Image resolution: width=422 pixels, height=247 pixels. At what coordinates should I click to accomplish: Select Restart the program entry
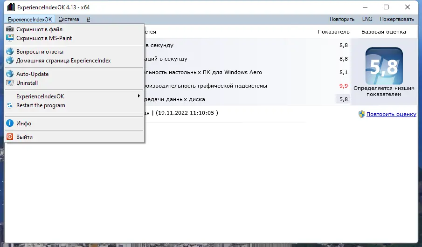[74, 105]
